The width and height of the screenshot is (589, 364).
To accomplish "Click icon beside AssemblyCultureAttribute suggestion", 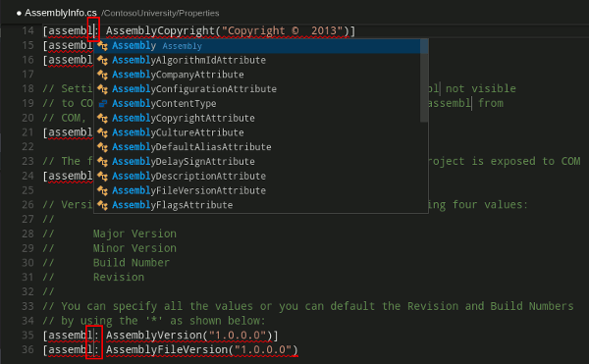I will [102, 132].
